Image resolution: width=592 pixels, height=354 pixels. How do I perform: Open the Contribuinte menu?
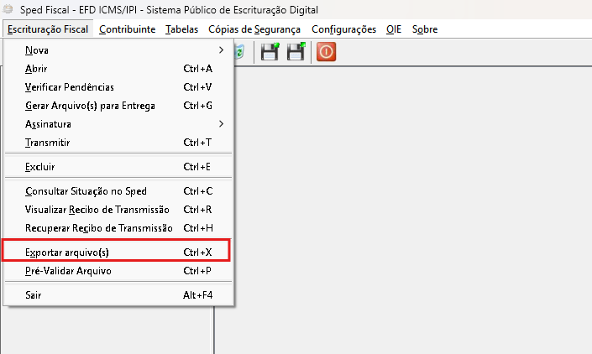pos(127,29)
